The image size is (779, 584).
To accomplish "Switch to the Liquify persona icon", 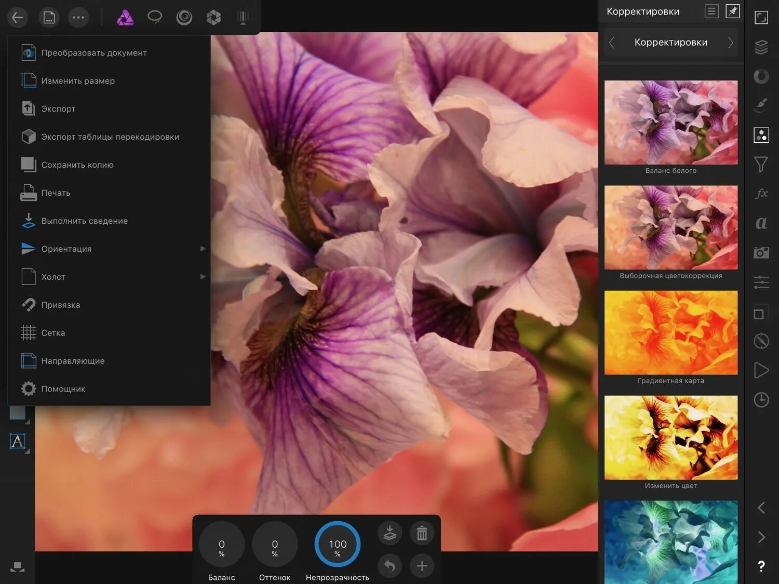I will pos(184,18).
